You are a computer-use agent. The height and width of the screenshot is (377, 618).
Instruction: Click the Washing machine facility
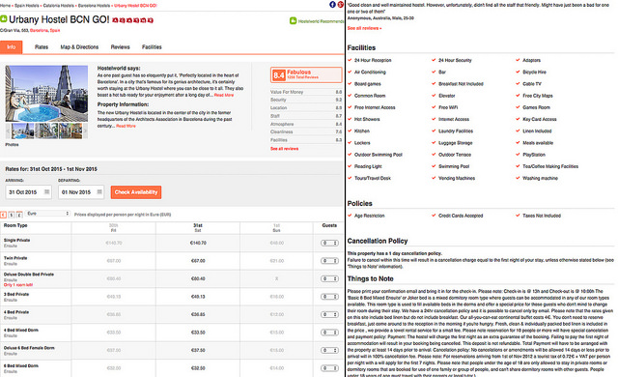point(540,178)
